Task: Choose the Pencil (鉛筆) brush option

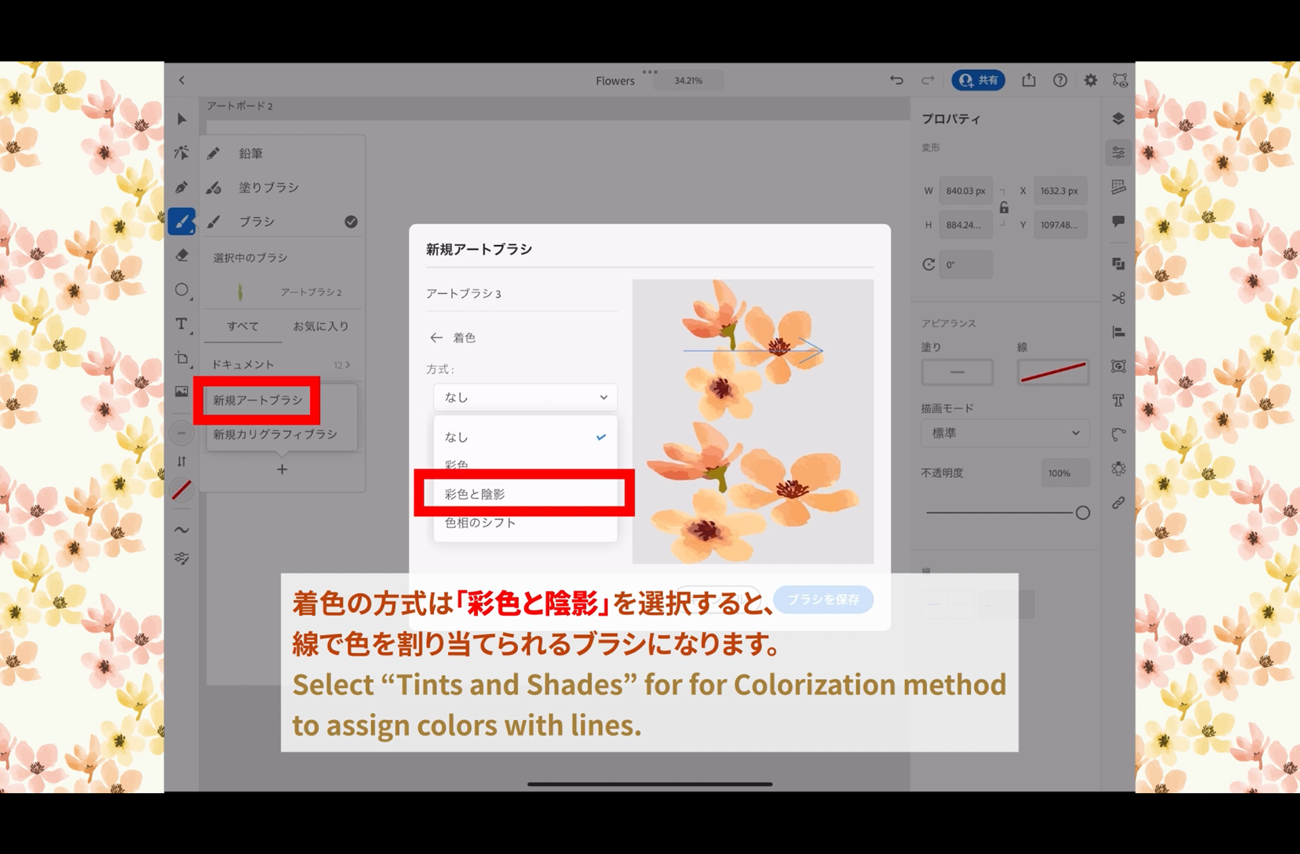Action: (282, 154)
